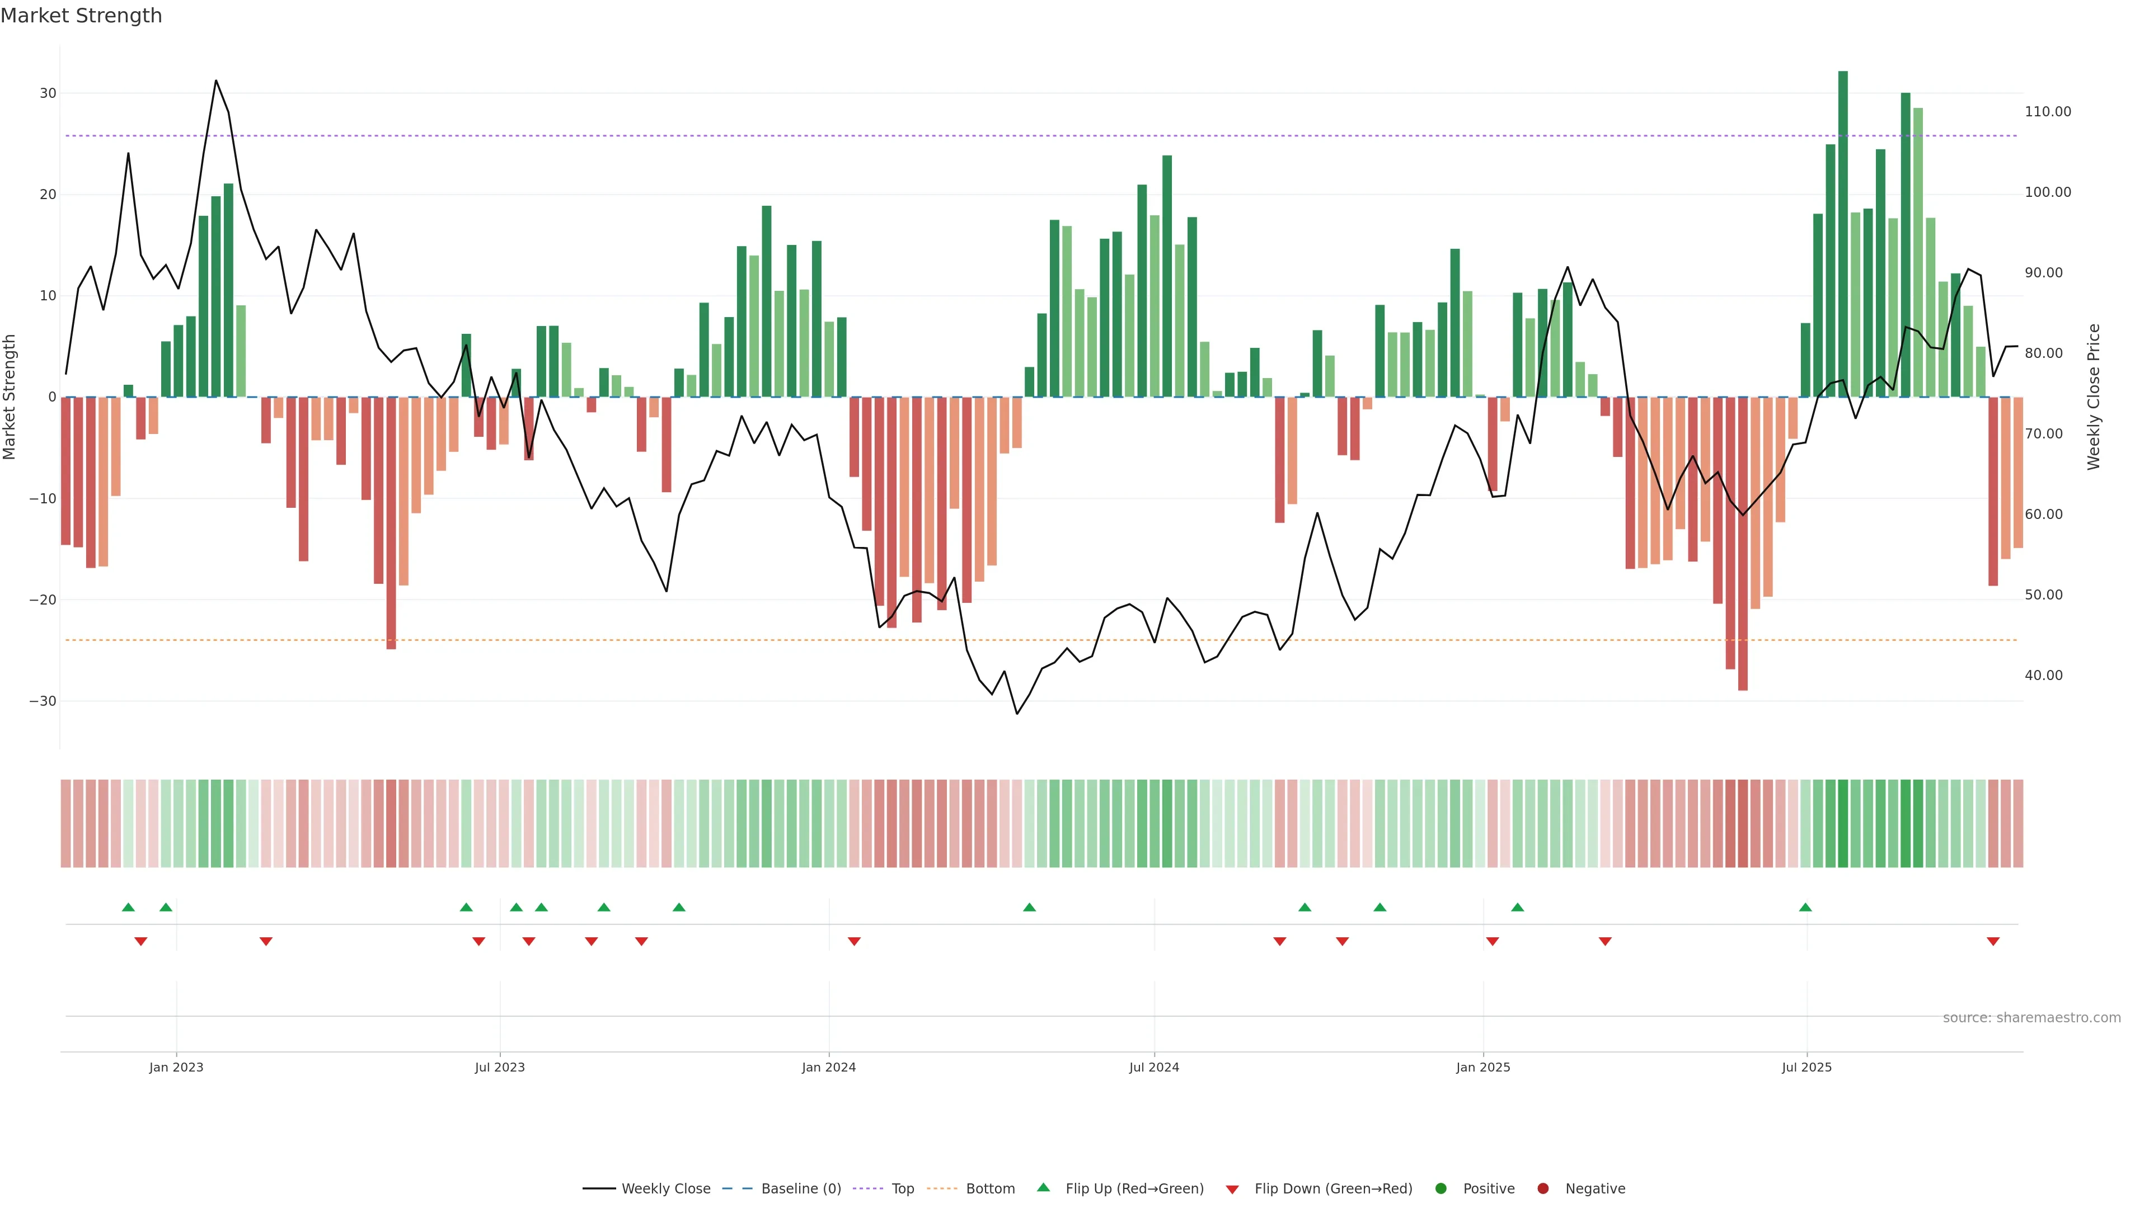
Task: Click the red flip-down marker just after Jan 2024
Action: (854, 941)
